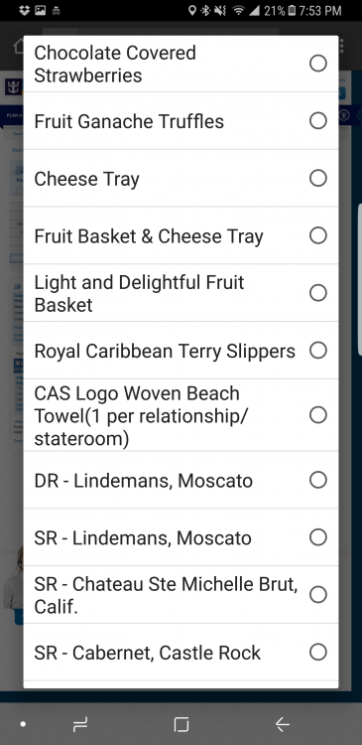Tap the Android back navigation arrow
This screenshot has height=745, width=362.
click(x=283, y=724)
